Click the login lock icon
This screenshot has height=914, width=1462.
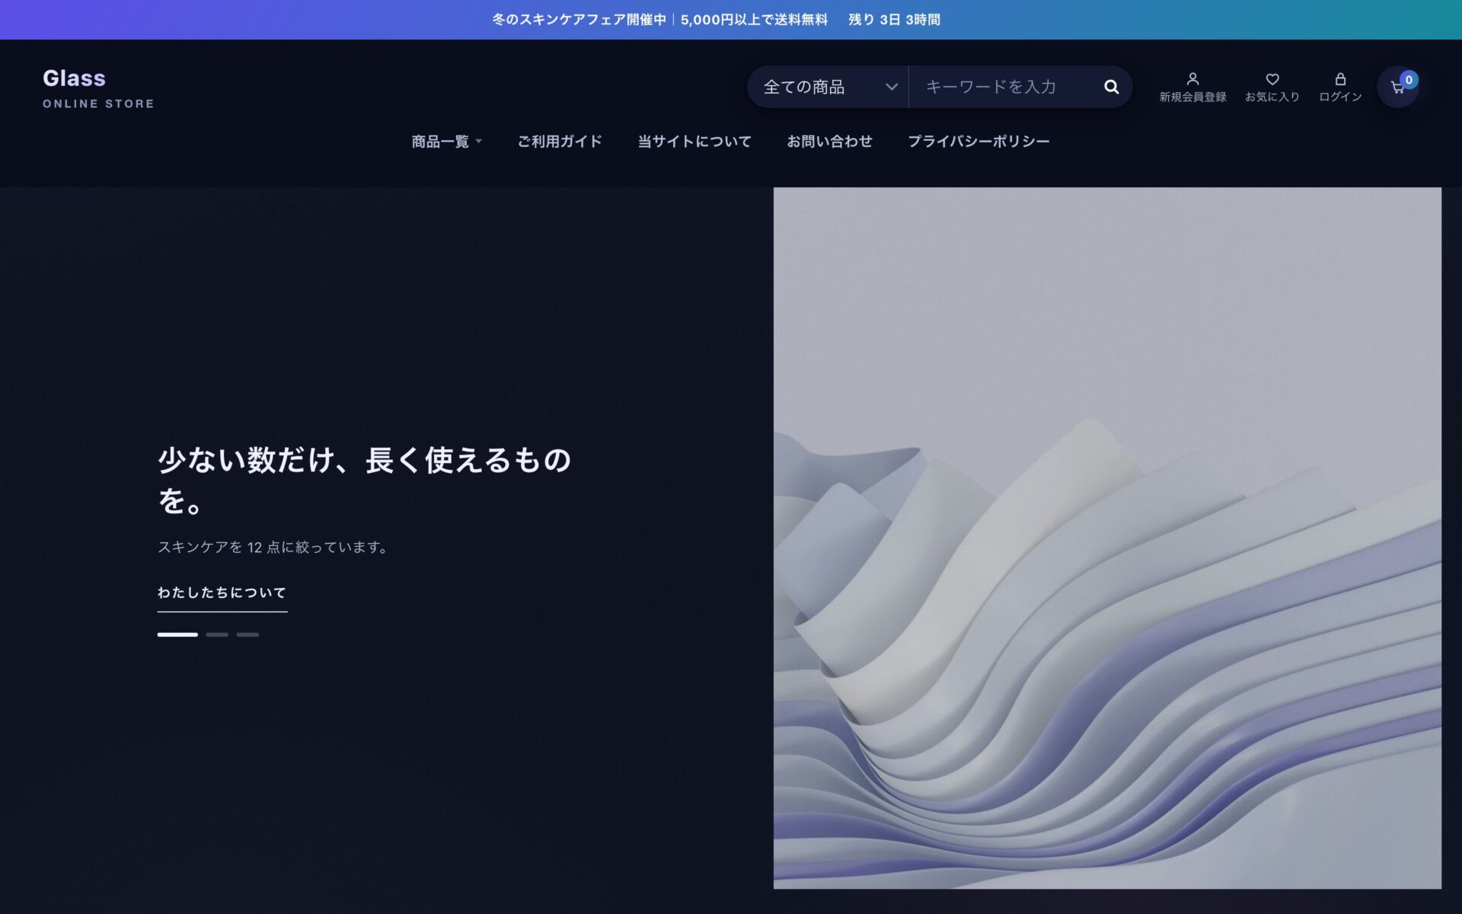coord(1340,79)
